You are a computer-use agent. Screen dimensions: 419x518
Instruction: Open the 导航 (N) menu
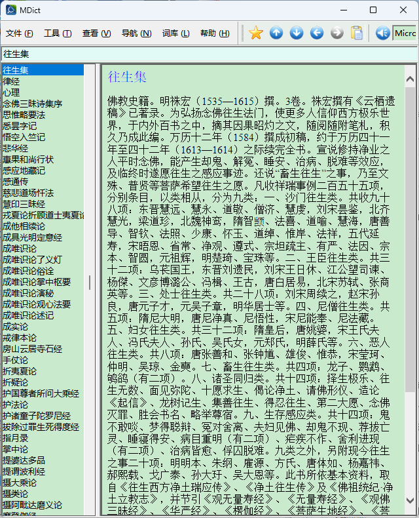point(136,33)
